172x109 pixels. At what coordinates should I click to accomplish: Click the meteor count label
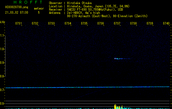click(x=39, y=8)
